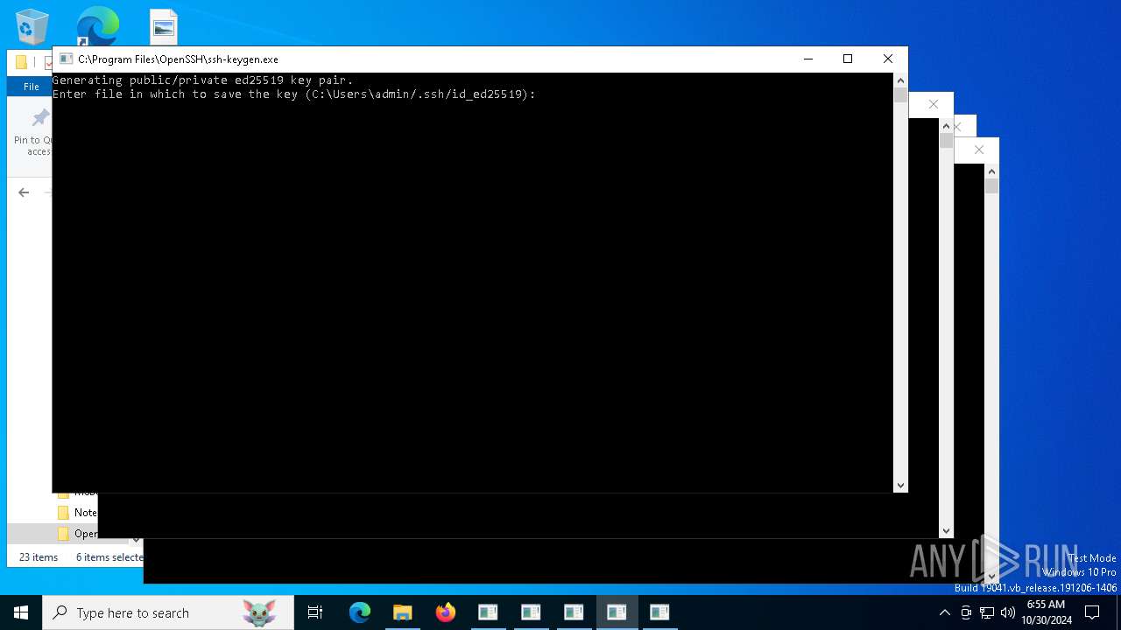The image size is (1121, 630).
Task: Click the front console's scrollbar down arrow
Action: click(x=900, y=485)
